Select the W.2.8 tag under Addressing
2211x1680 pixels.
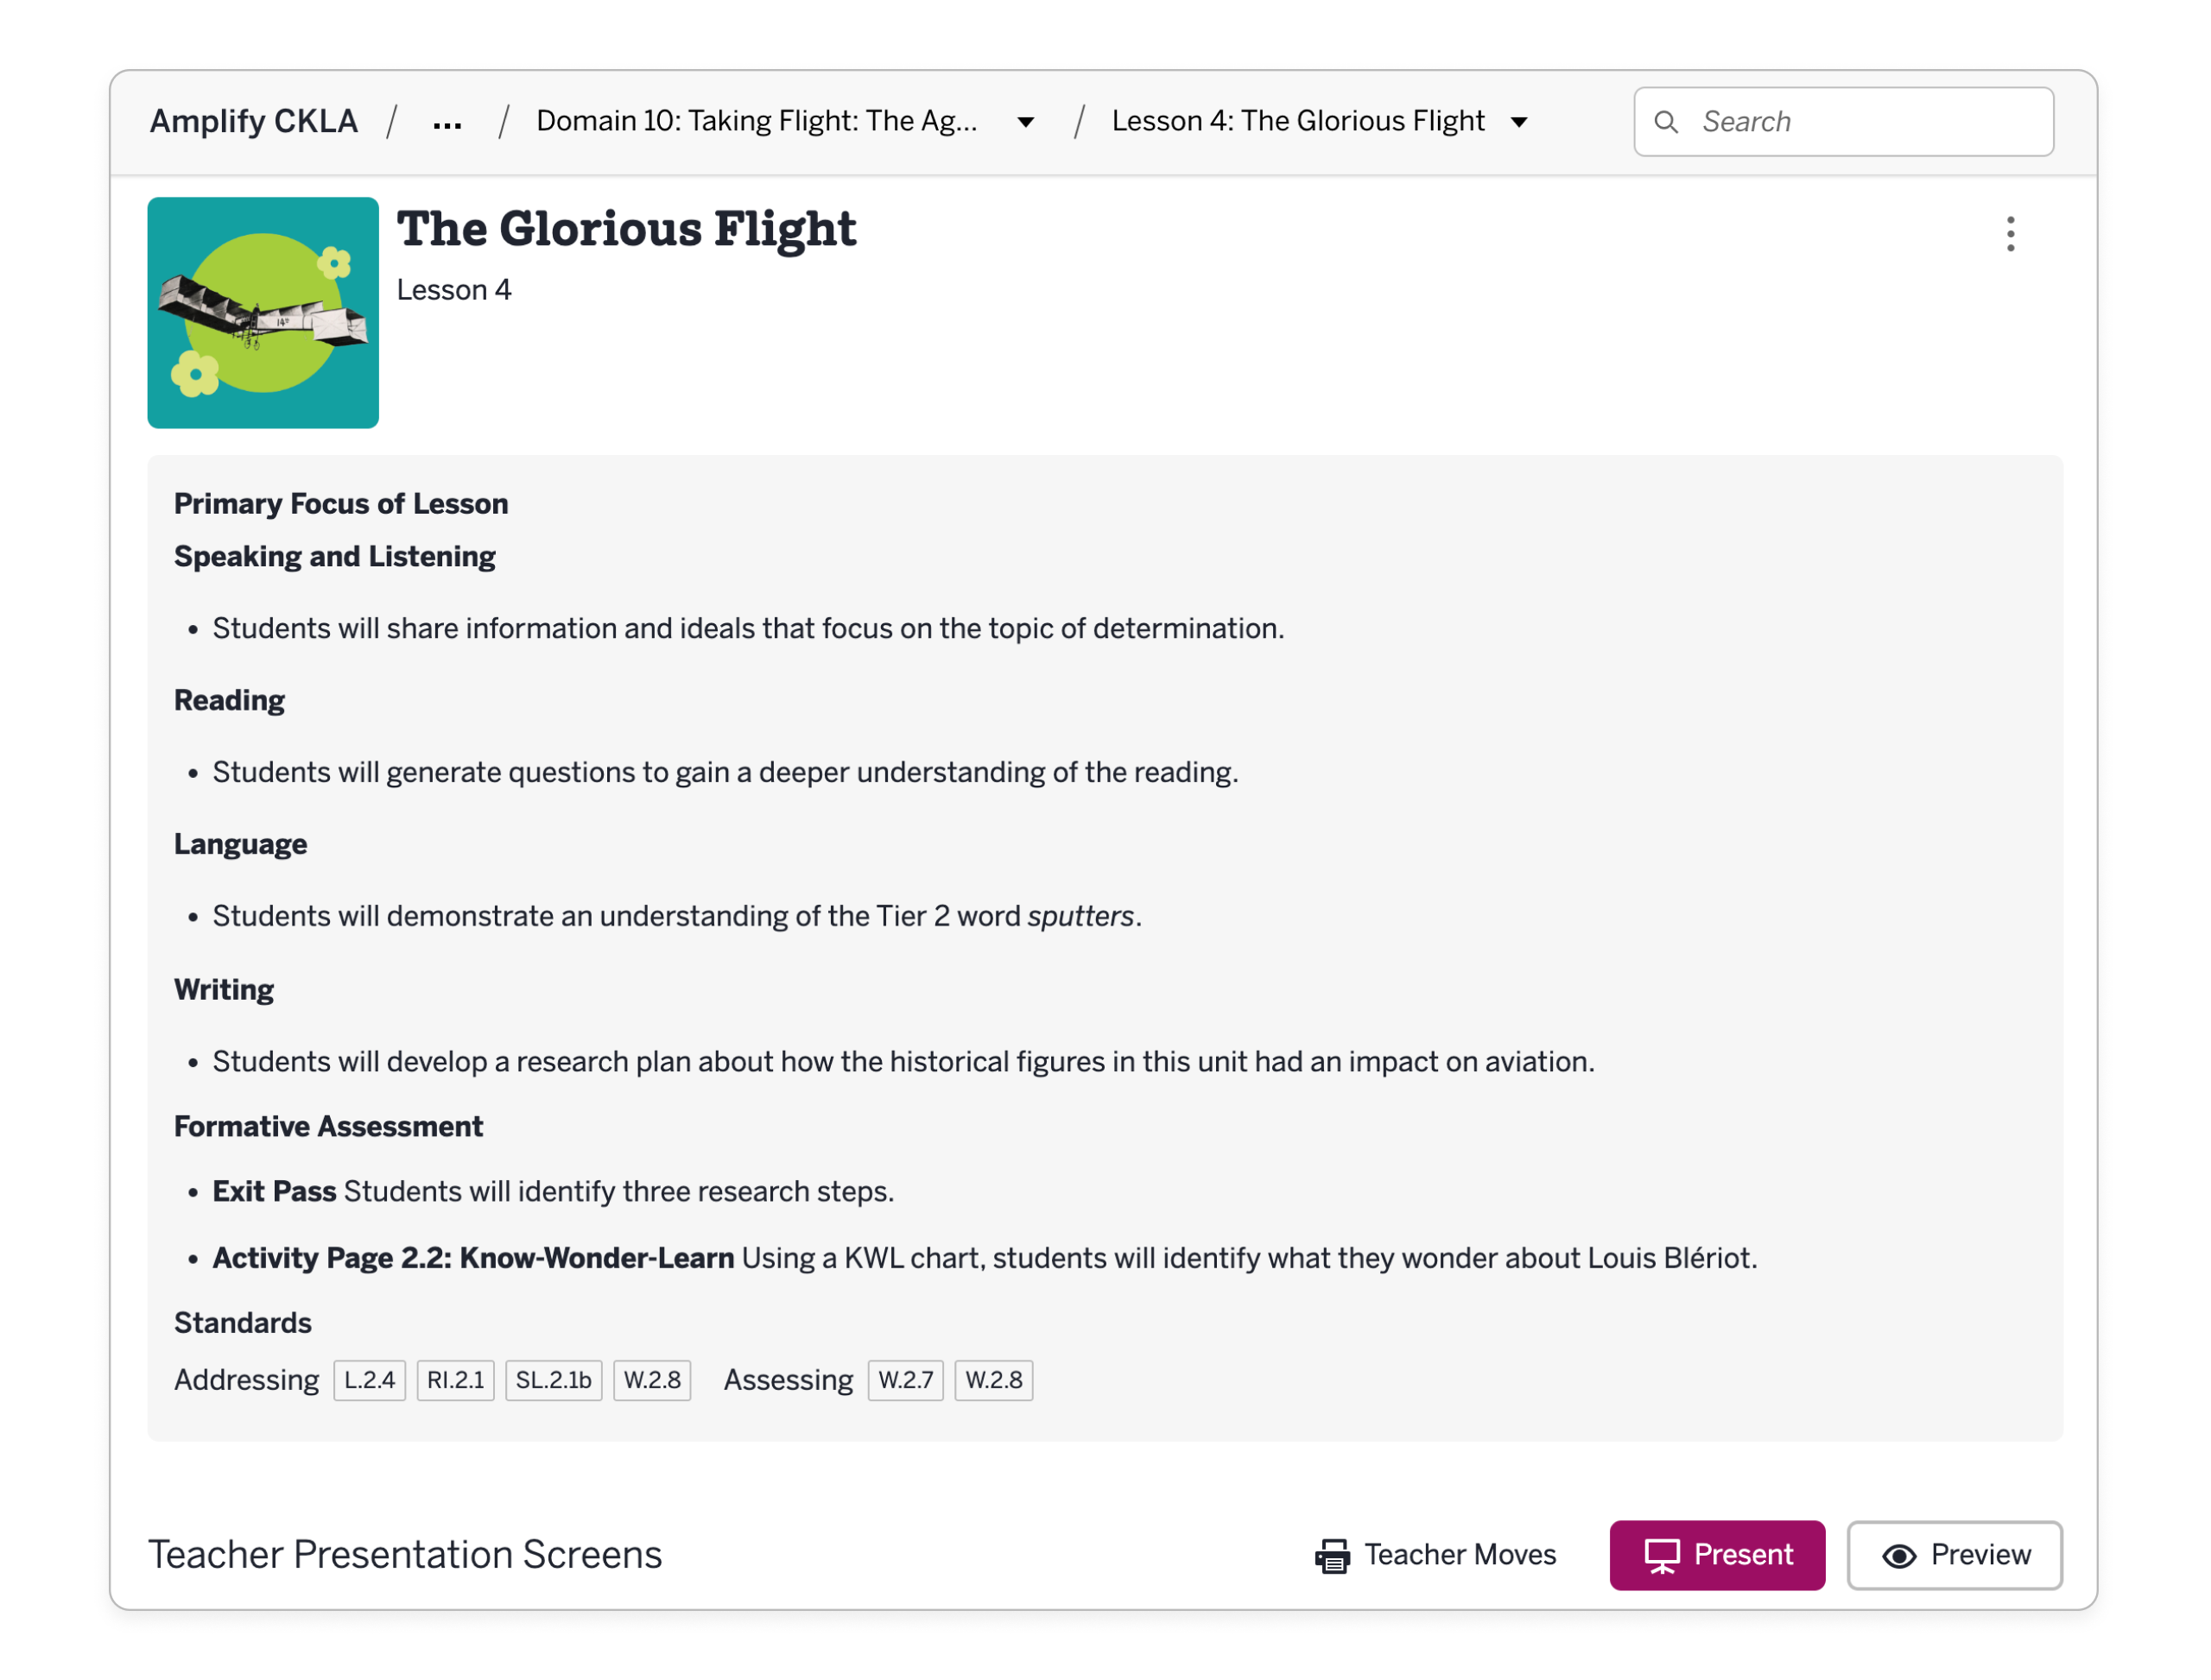click(651, 1380)
